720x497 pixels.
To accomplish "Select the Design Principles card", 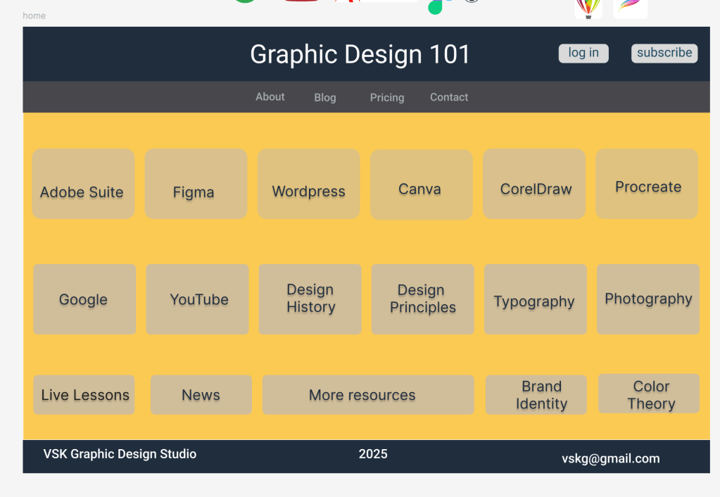I will [x=422, y=299].
